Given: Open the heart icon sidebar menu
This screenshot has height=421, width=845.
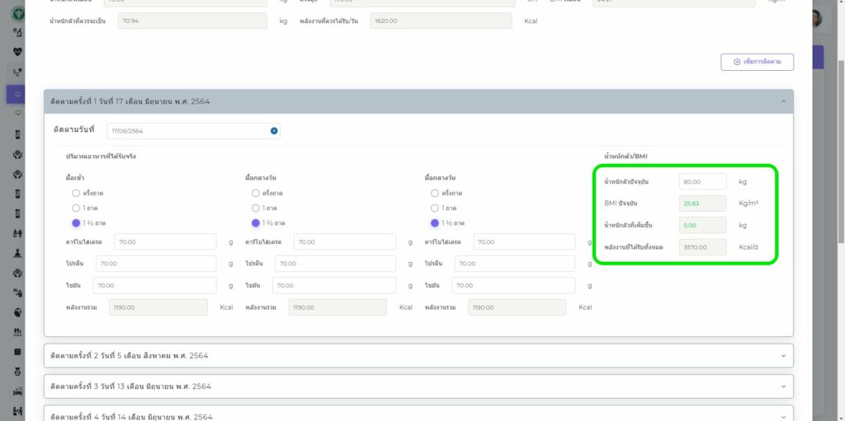Looking at the screenshot, I should (17, 51).
